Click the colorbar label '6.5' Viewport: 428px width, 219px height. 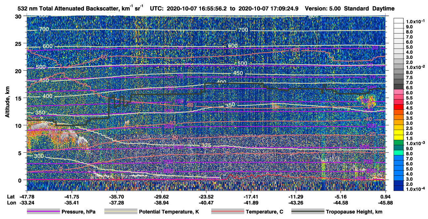(x=409, y=88)
